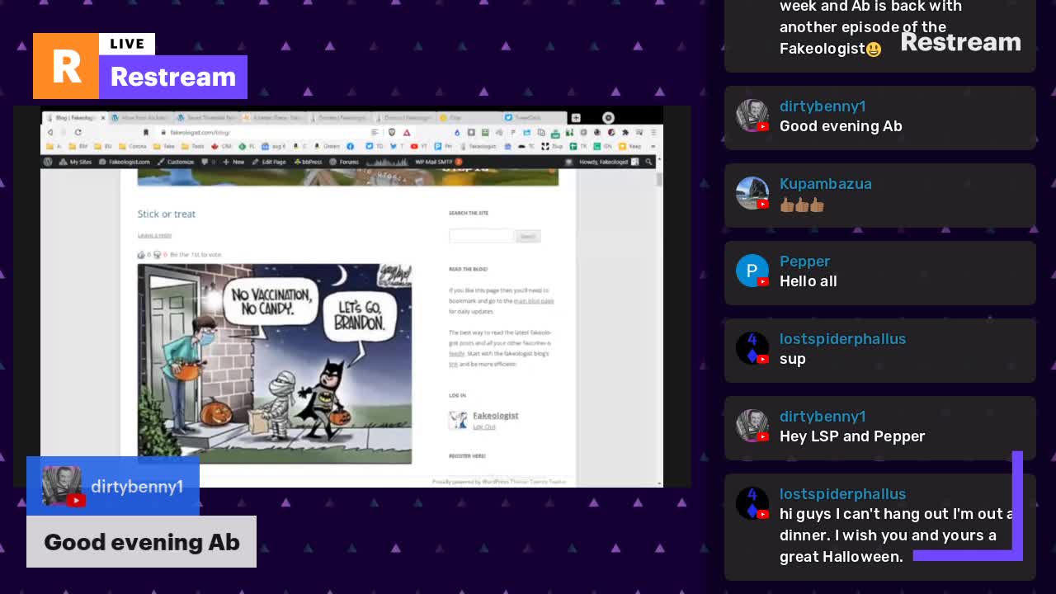The width and height of the screenshot is (1056, 594).
Task: Open the Halloween cartoon image
Action: point(275,364)
